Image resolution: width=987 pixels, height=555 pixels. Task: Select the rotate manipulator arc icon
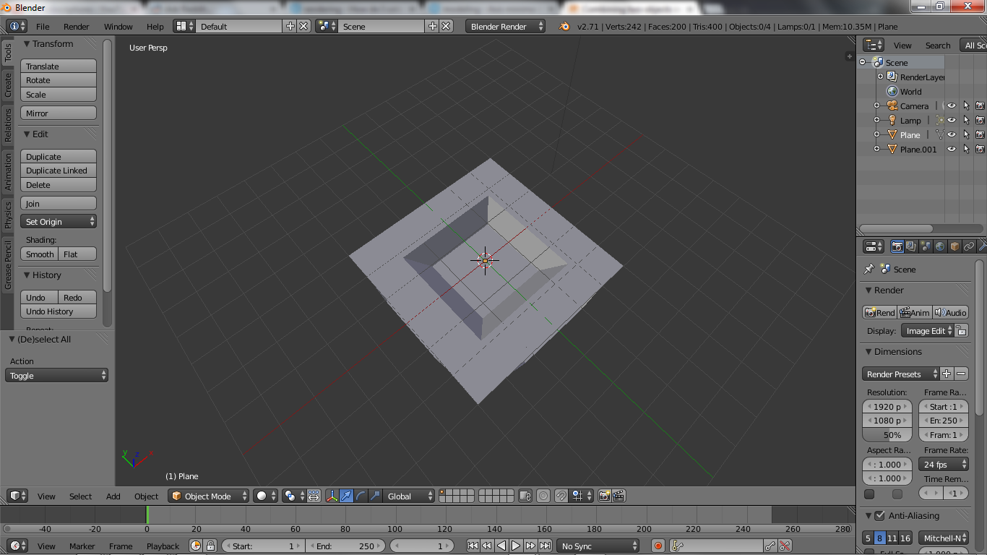pos(361,496)
